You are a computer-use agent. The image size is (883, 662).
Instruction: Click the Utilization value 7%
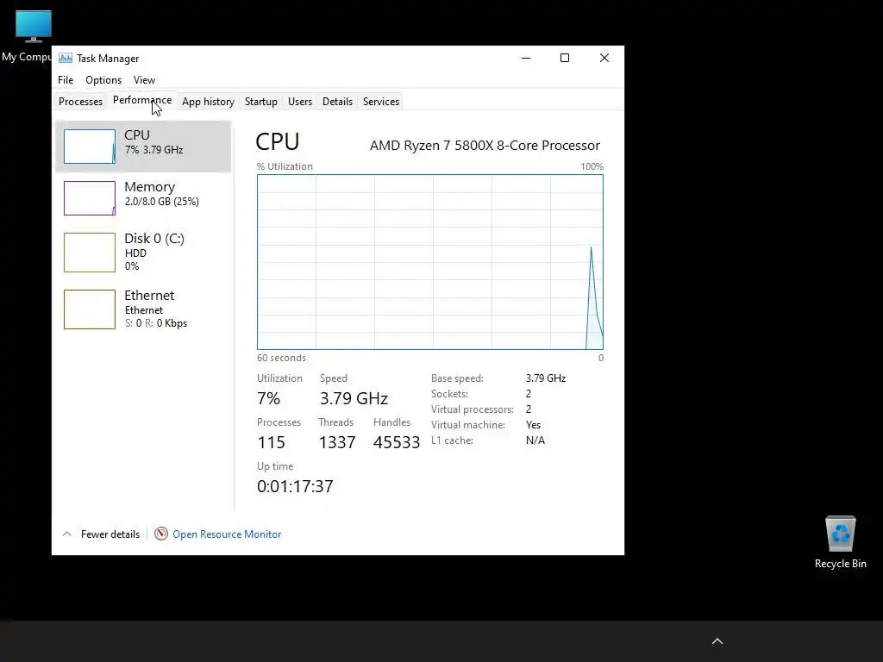(x=269, y=398)
